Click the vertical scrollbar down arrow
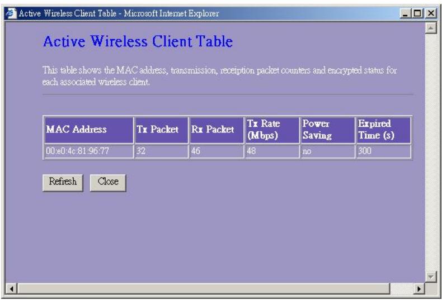442x300 pixels. pos(431,277)
